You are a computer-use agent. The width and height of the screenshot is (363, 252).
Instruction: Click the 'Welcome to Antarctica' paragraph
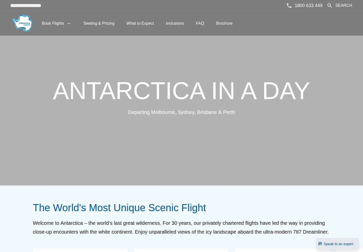(x=181, y=227)
